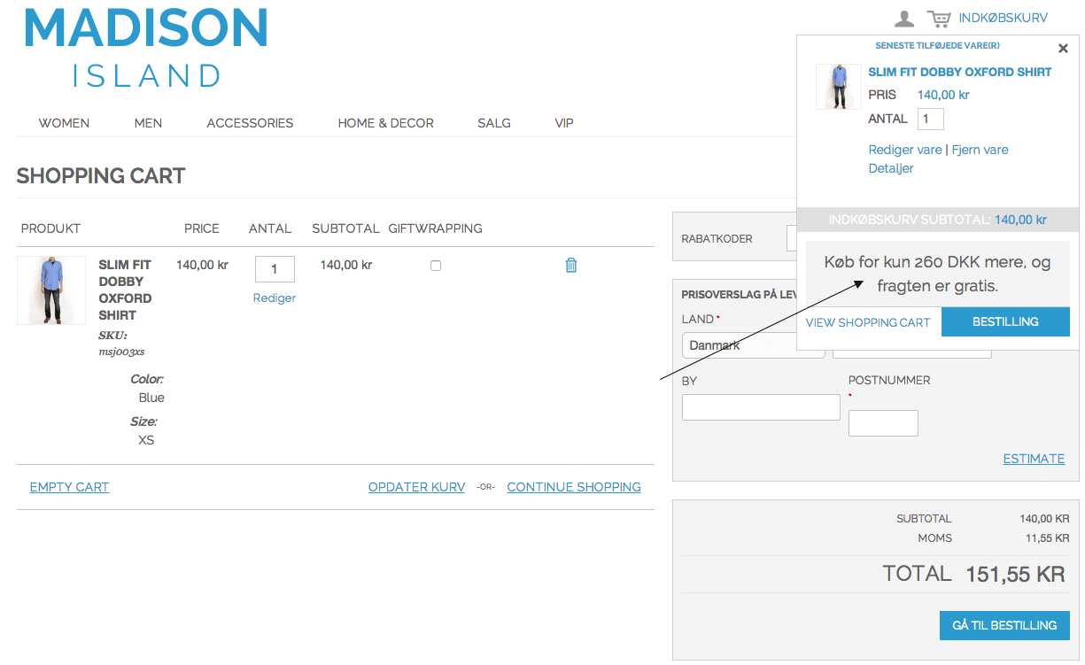Click the Estimate link
The height and width of the screenshot is (665, 1085).
click(1034, 459)
